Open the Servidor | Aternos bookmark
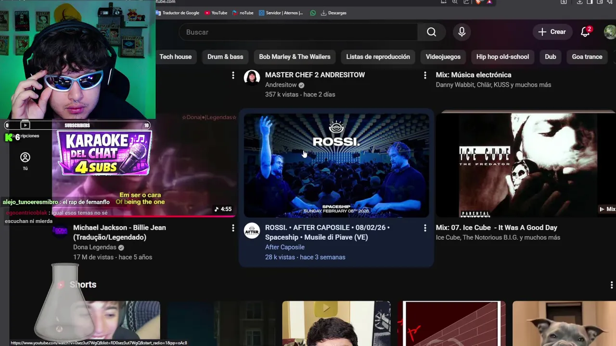 281,13
